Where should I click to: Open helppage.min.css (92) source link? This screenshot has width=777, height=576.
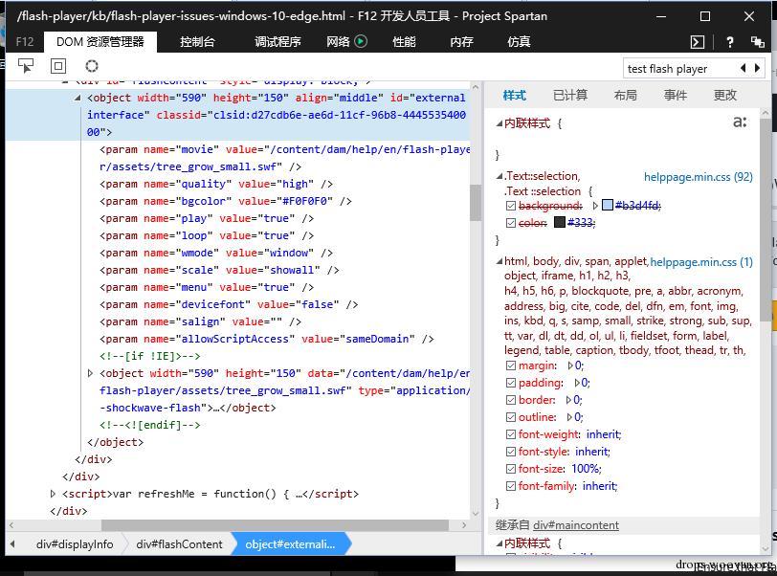pos(698,178)
